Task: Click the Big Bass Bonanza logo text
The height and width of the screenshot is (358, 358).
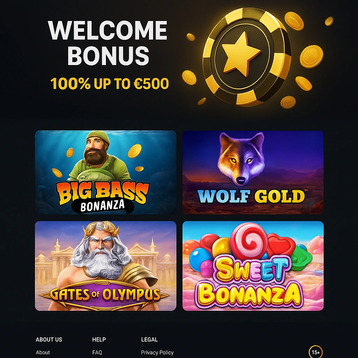Action: tap(102, 197)
